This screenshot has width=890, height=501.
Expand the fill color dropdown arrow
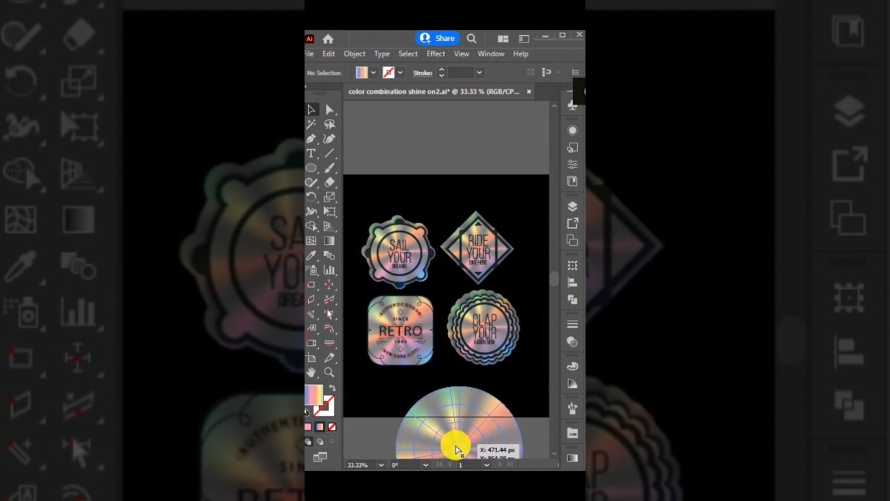click(373, 72)
